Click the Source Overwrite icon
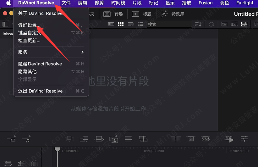Viewport: 258px width, 167px height. click(x=143, y=139)
